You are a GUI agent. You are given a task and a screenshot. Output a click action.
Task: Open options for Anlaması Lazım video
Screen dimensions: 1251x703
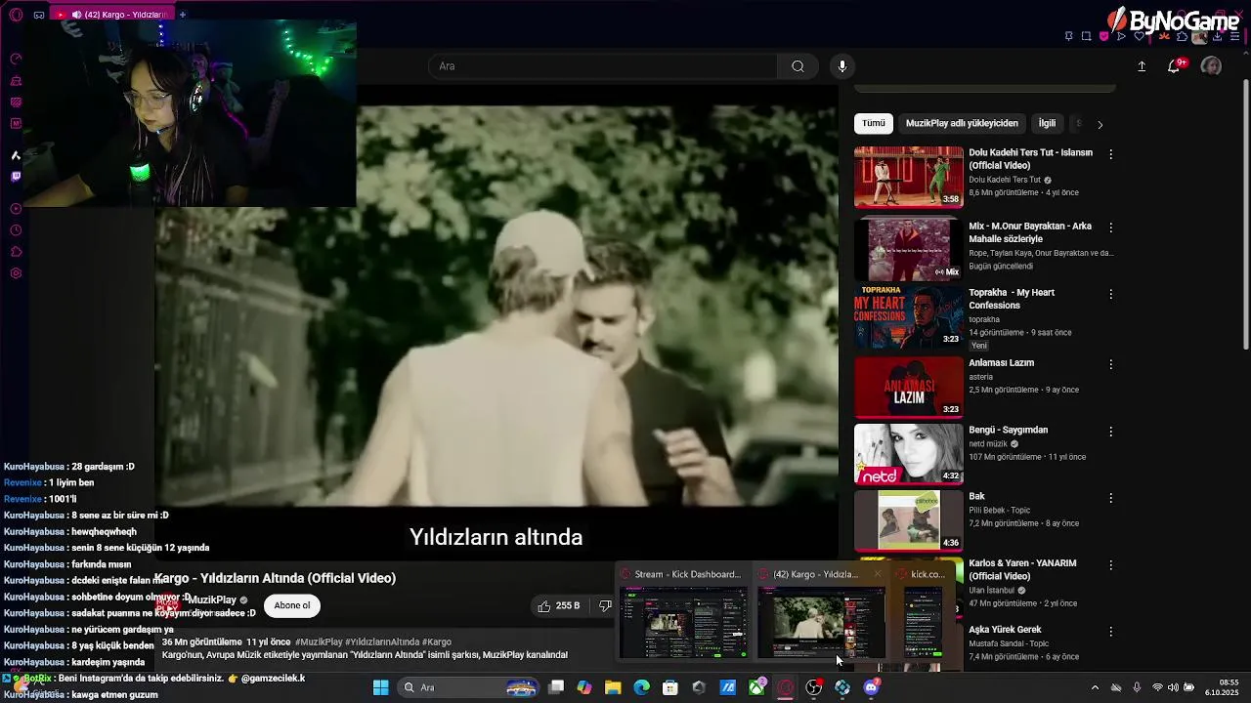tap(1110, 364)
